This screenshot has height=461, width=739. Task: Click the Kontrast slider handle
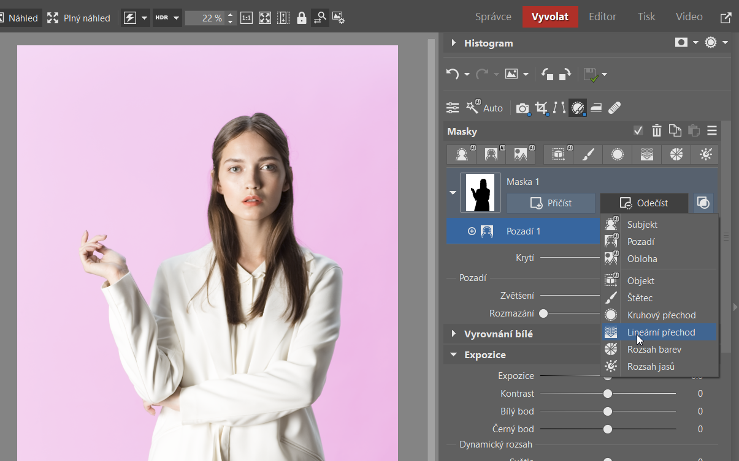pos(608,394)
